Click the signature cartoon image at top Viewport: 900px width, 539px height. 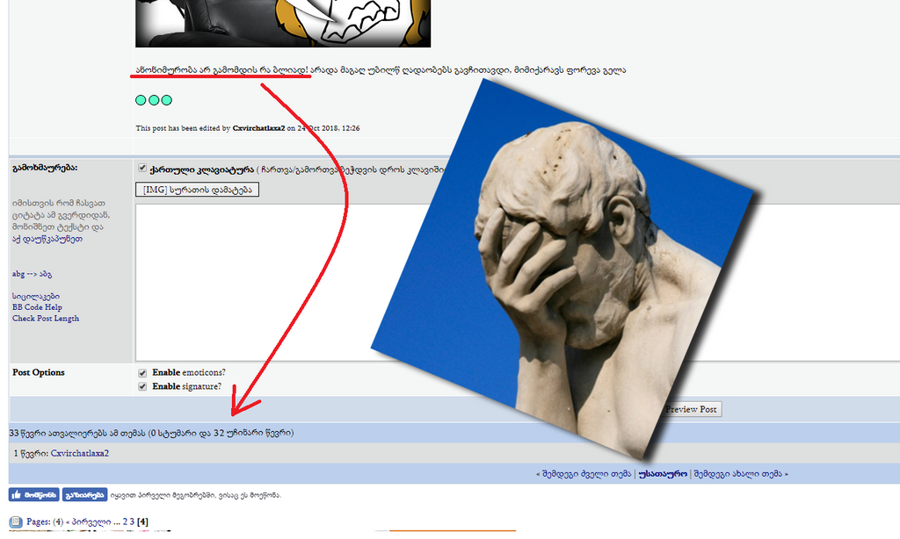point(283,24)
